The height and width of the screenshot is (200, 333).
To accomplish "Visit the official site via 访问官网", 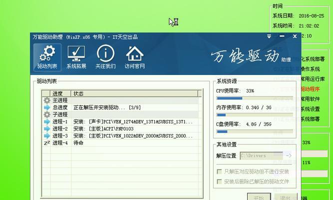I will click(x=135, y=57).
